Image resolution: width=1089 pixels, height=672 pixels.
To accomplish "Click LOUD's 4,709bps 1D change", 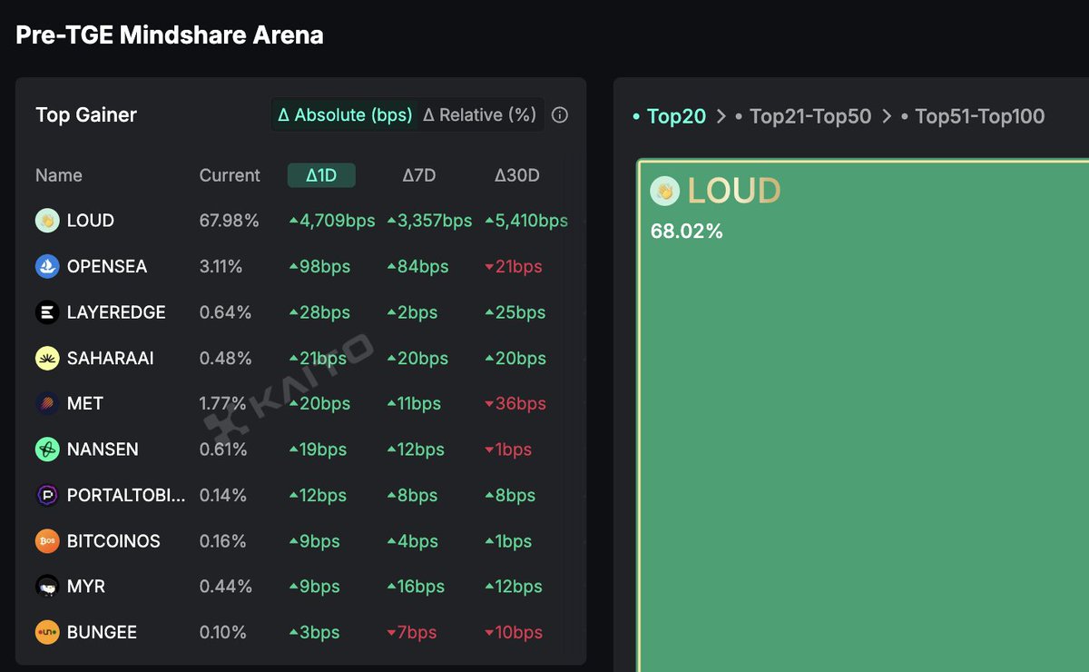I will tap(332, 221).
